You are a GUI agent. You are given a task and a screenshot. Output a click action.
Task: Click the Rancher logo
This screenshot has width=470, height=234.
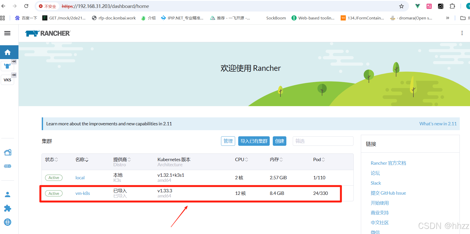[x=48, y=33]
